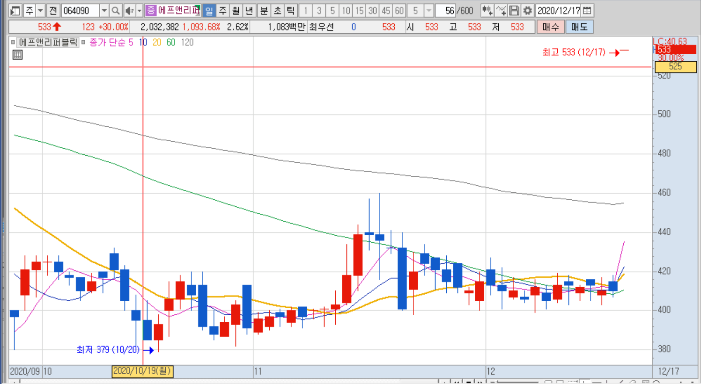
Task: Click the panel layout icon at toolbar start
Action: tap(15, 10)
